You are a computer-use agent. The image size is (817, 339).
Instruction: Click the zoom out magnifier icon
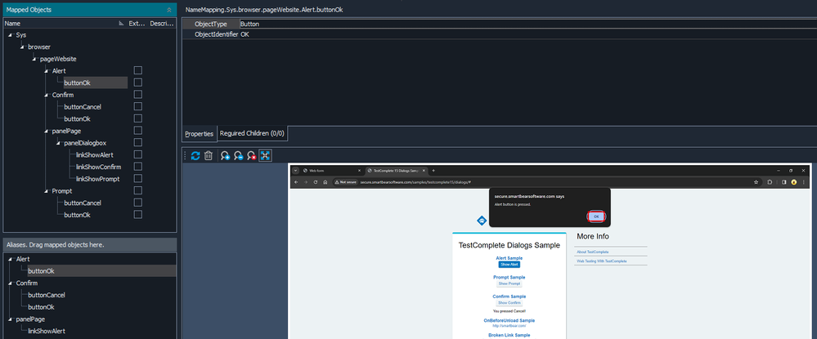pos(238,156)
